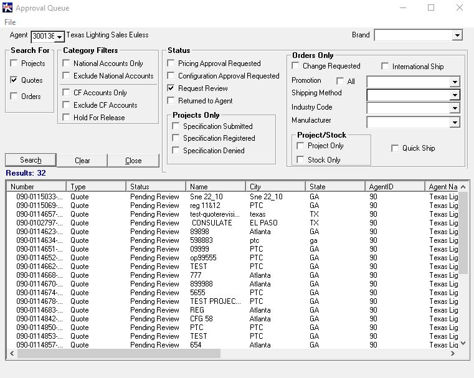Screen dimensions: 474x378
Task: Open the Shipping Method dropdown
Action: (x=455, y=95)
